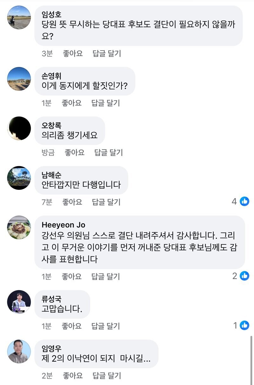The width and height of the screenshot is (254, 385).
Task: Like 오창록's comment about 의리
Action: tap(75, 153)
